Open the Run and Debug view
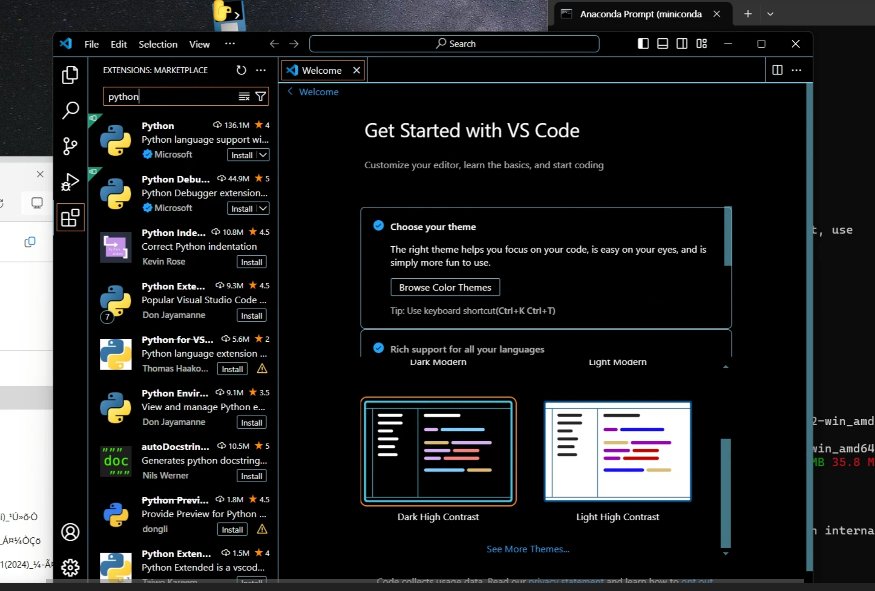 coord(70,182)
